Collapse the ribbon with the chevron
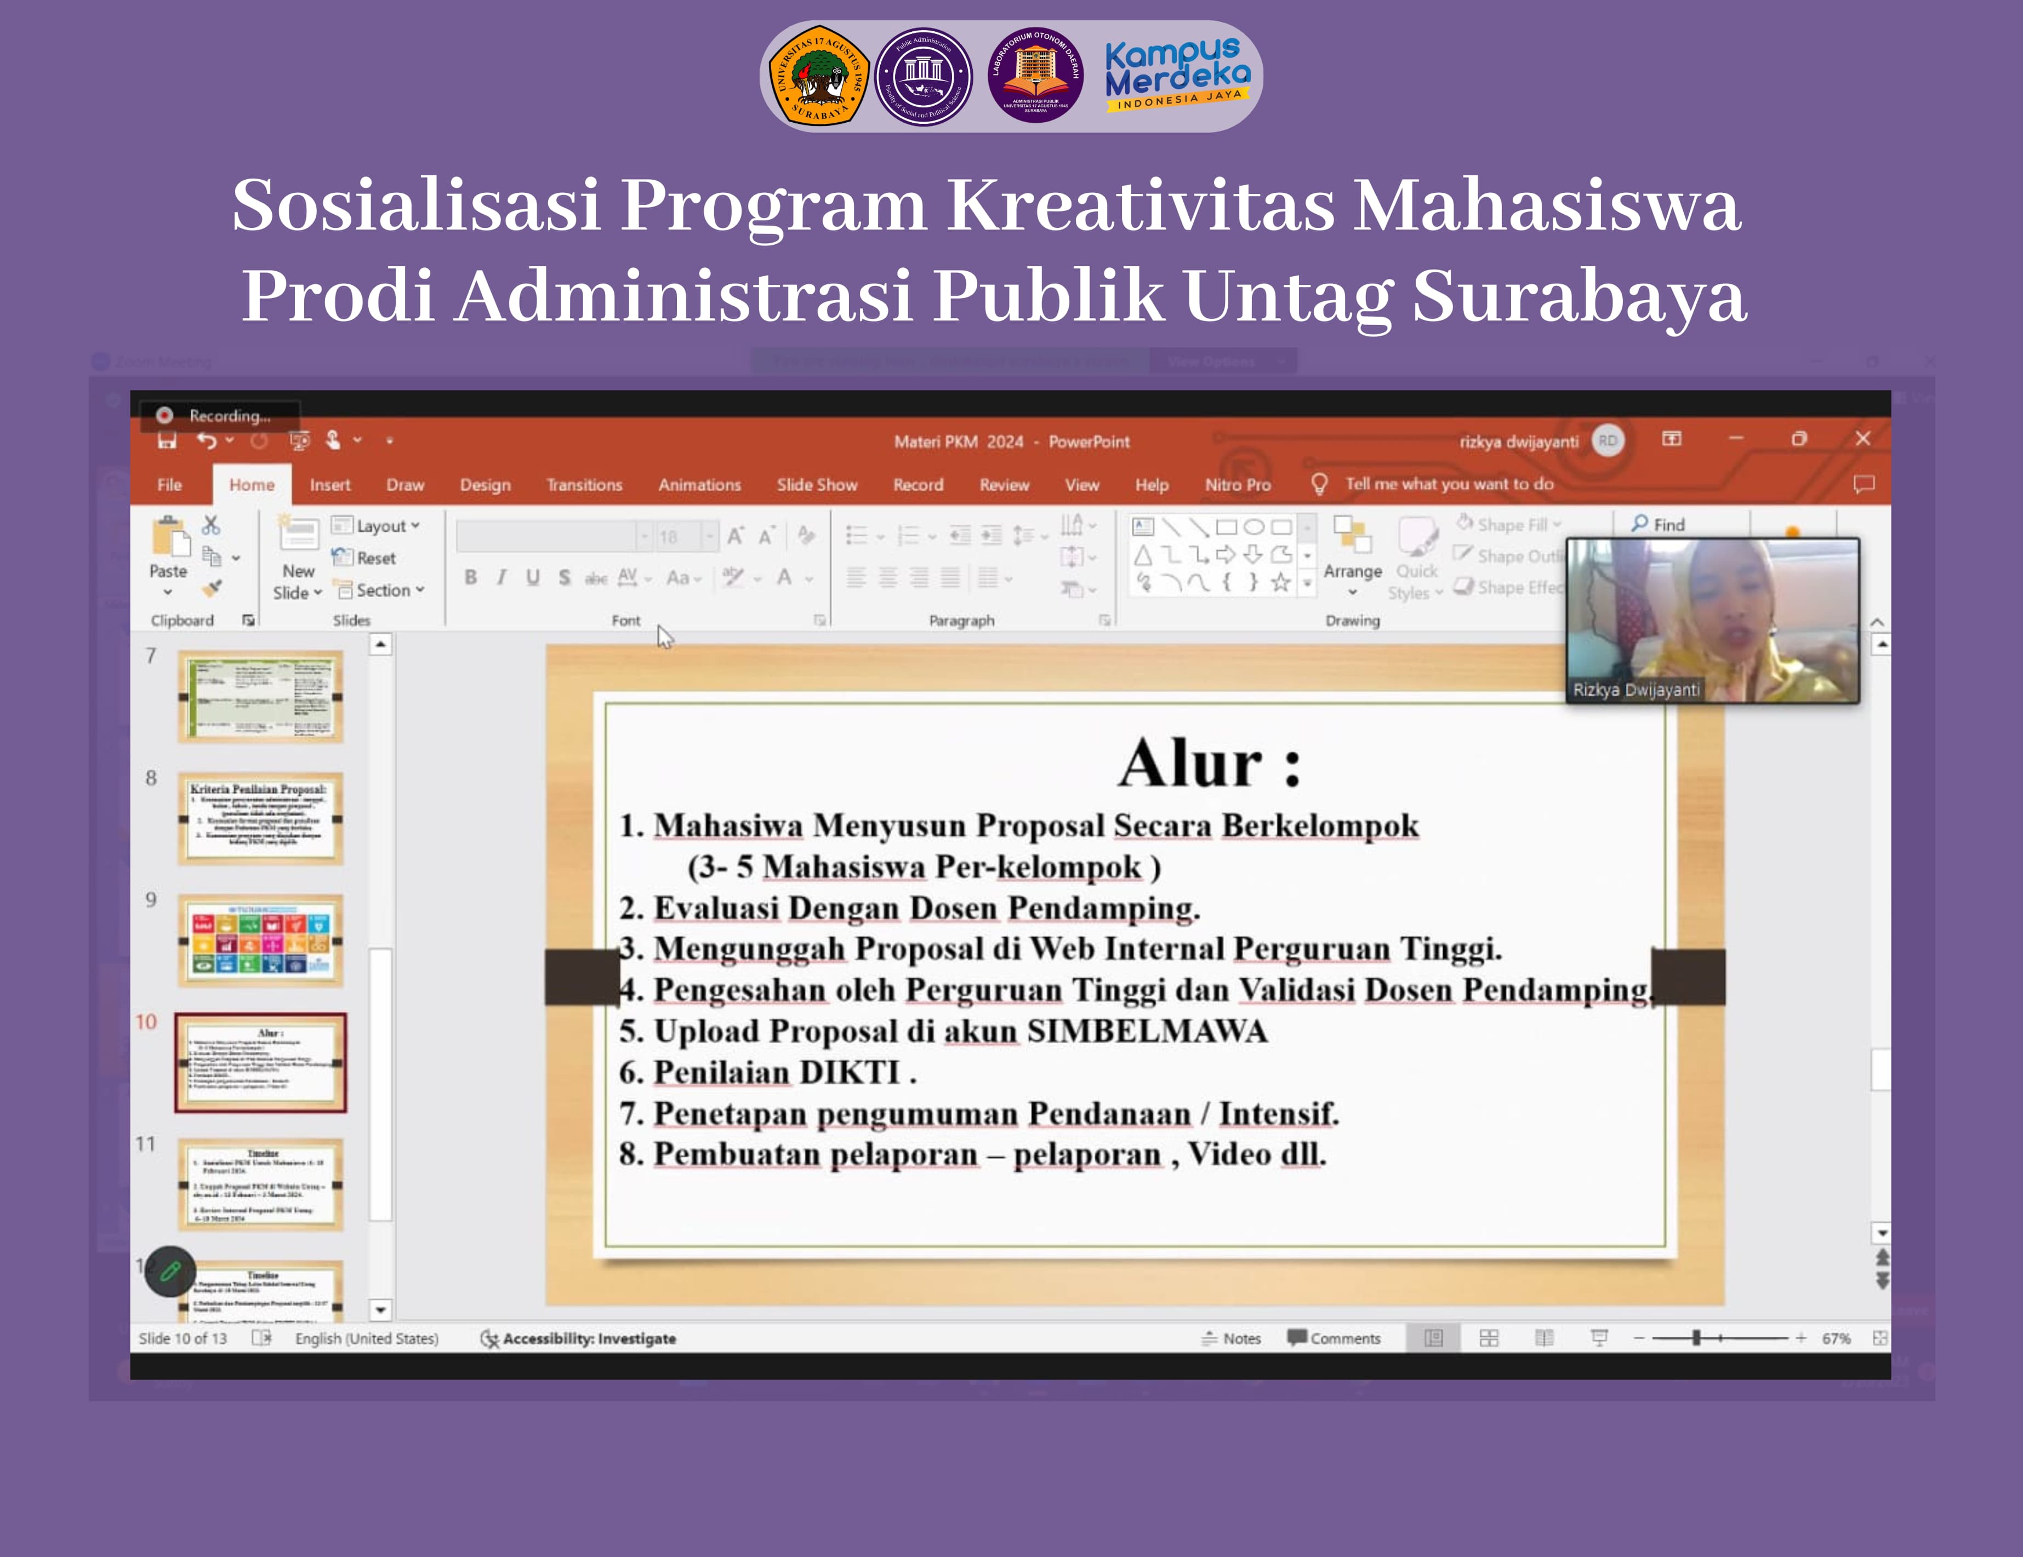The width and height of the screenshot is (2023, 1557). (x=1877, y=621)
